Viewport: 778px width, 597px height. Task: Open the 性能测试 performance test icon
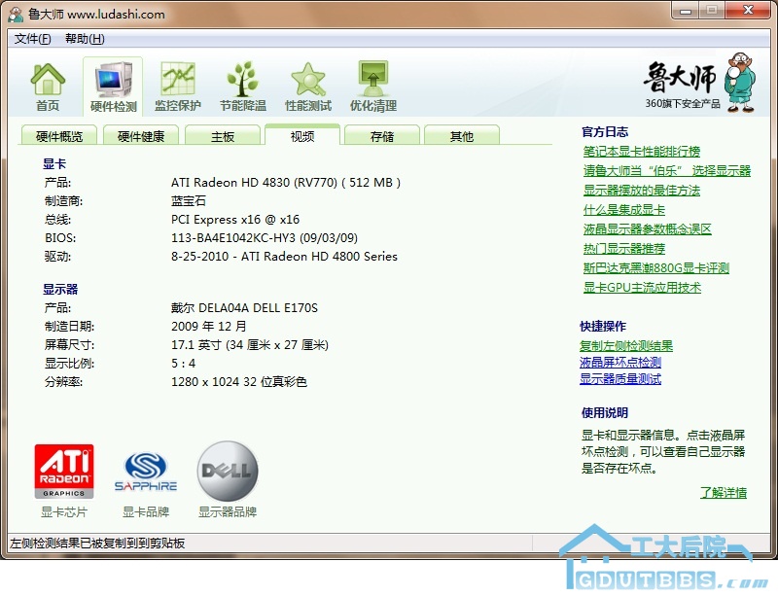[x=307, y=87]
